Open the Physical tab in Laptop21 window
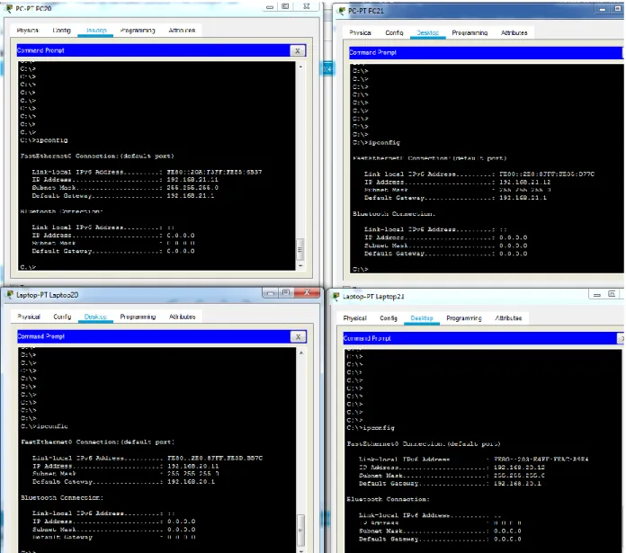Viewport: 626px width, 553px height. pyautogui.click(x=355, y=318)
